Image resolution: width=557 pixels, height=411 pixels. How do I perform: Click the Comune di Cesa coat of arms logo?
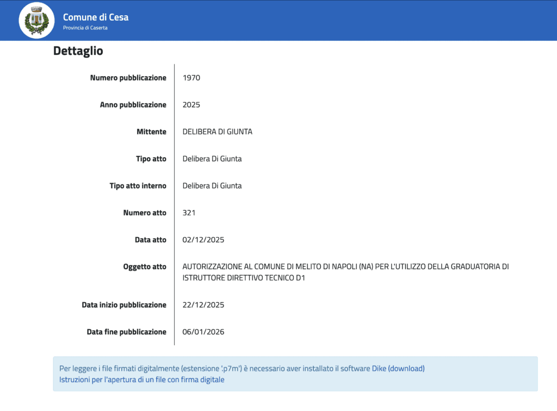point(36,21)
